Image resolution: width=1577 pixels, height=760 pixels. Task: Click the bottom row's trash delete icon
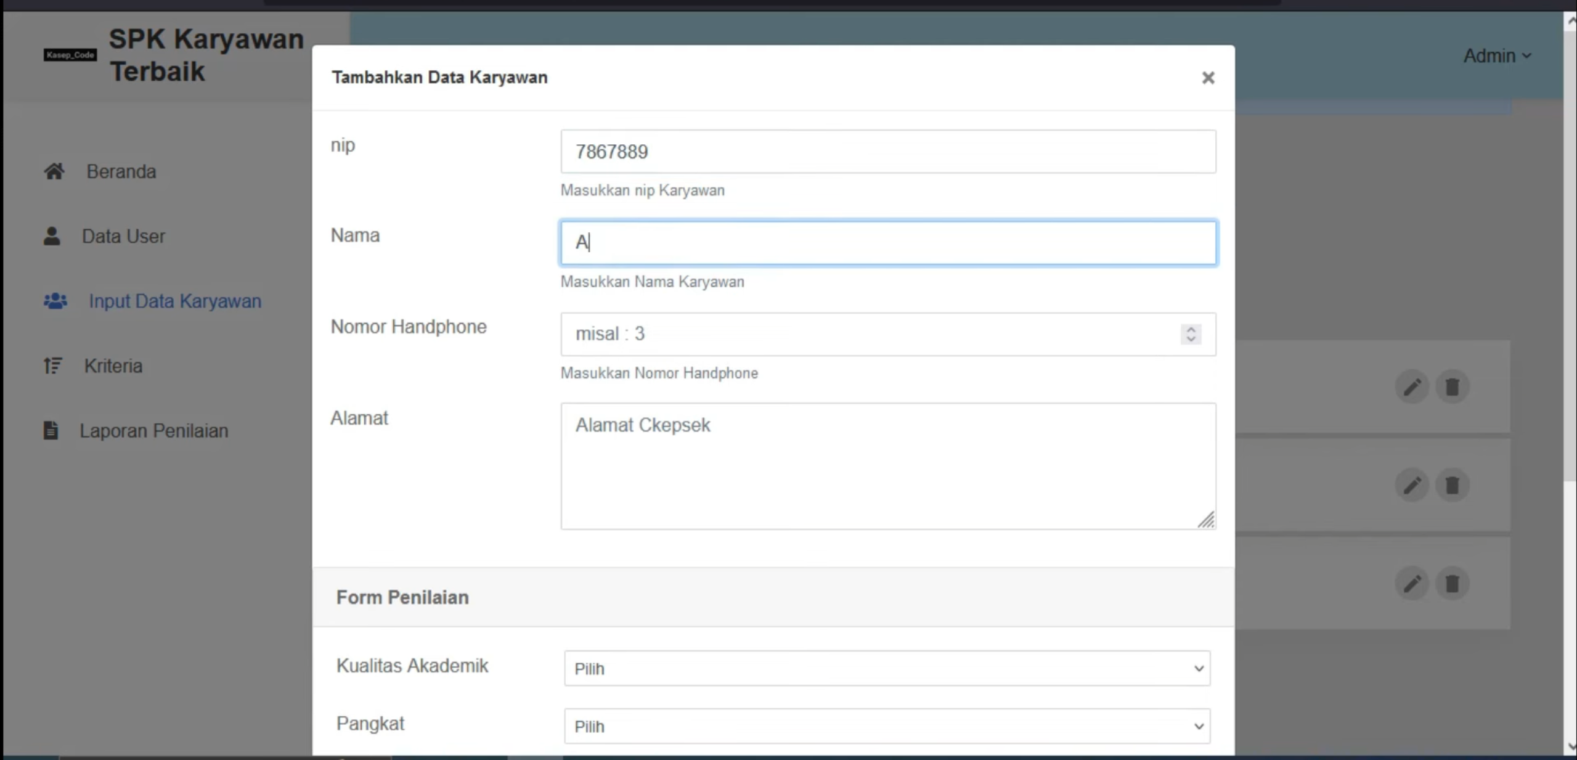1453,584
